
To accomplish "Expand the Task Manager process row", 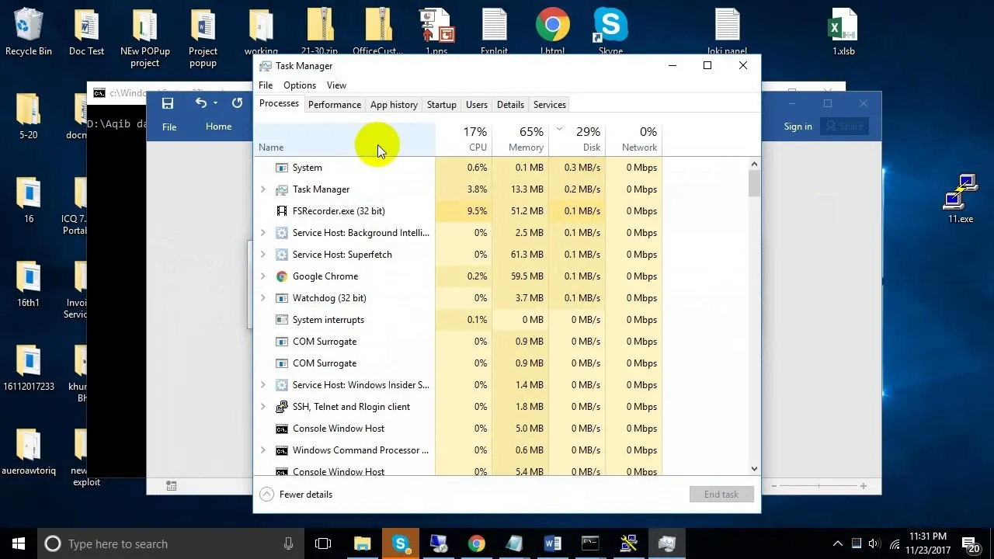I will (x=262, y=189).
